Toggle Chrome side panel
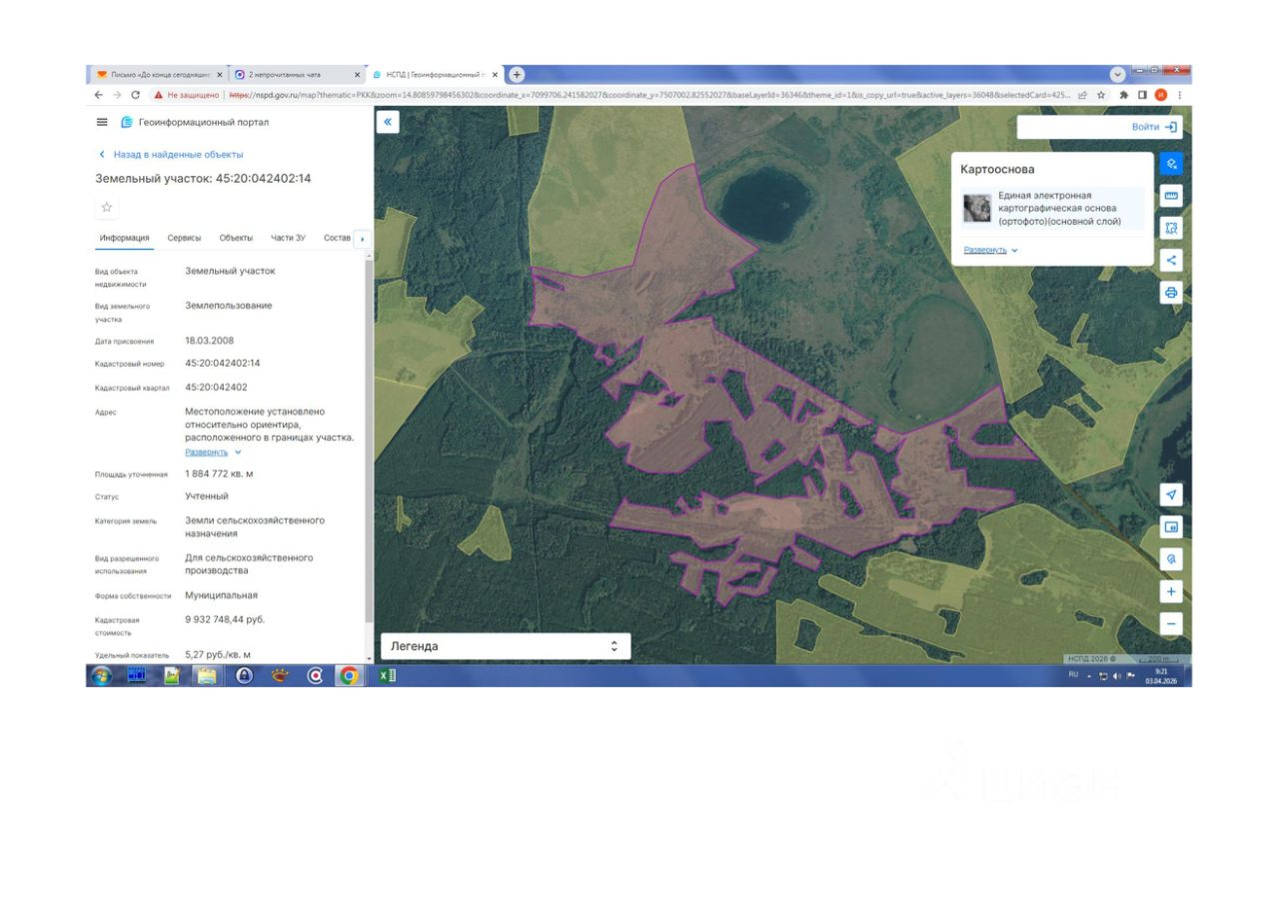Screen dimensions: 1279x905 pos(1142,95)
